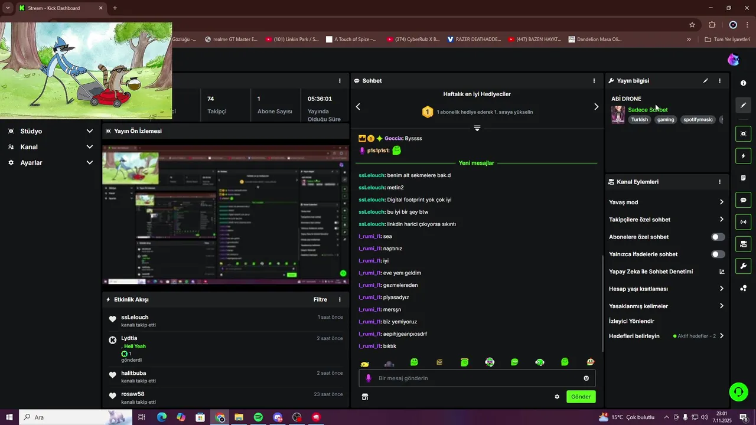Click the user avatar at top right
This screenshot has width=756, height=425.
click(733, 60)
